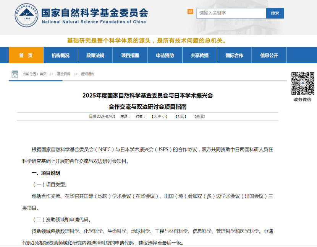Select 项目指南 in the navigation bar
Viewport: 317px width, 247px height.
click(x=130, y=55)
